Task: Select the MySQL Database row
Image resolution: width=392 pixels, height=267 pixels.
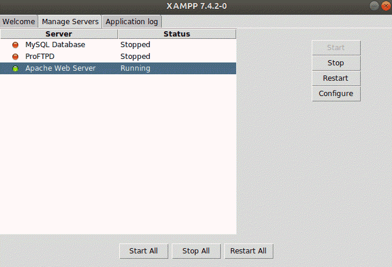Action: click(118, 45)
